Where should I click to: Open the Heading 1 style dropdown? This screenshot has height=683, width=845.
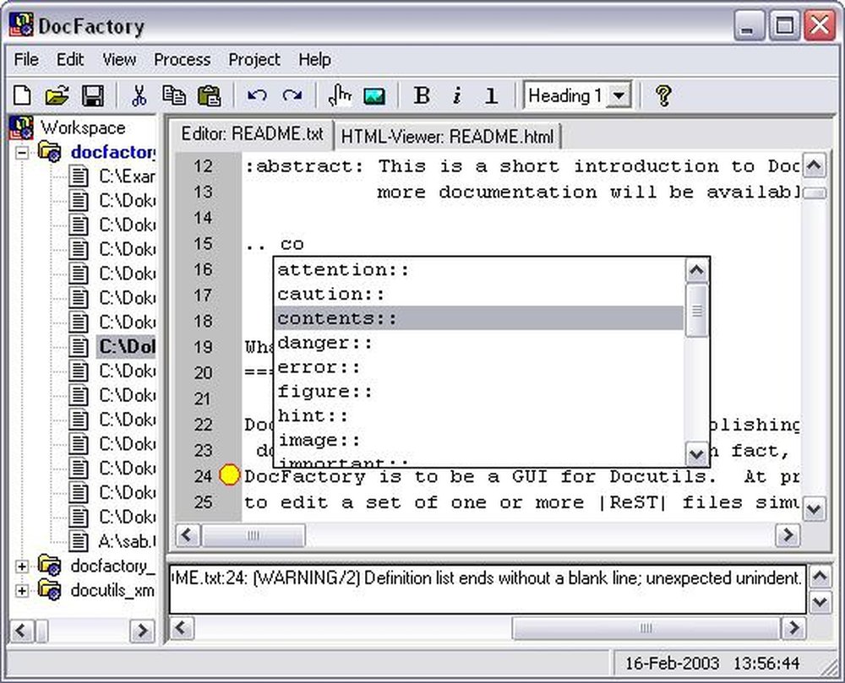pyautogui.click(x=619, y=95)
